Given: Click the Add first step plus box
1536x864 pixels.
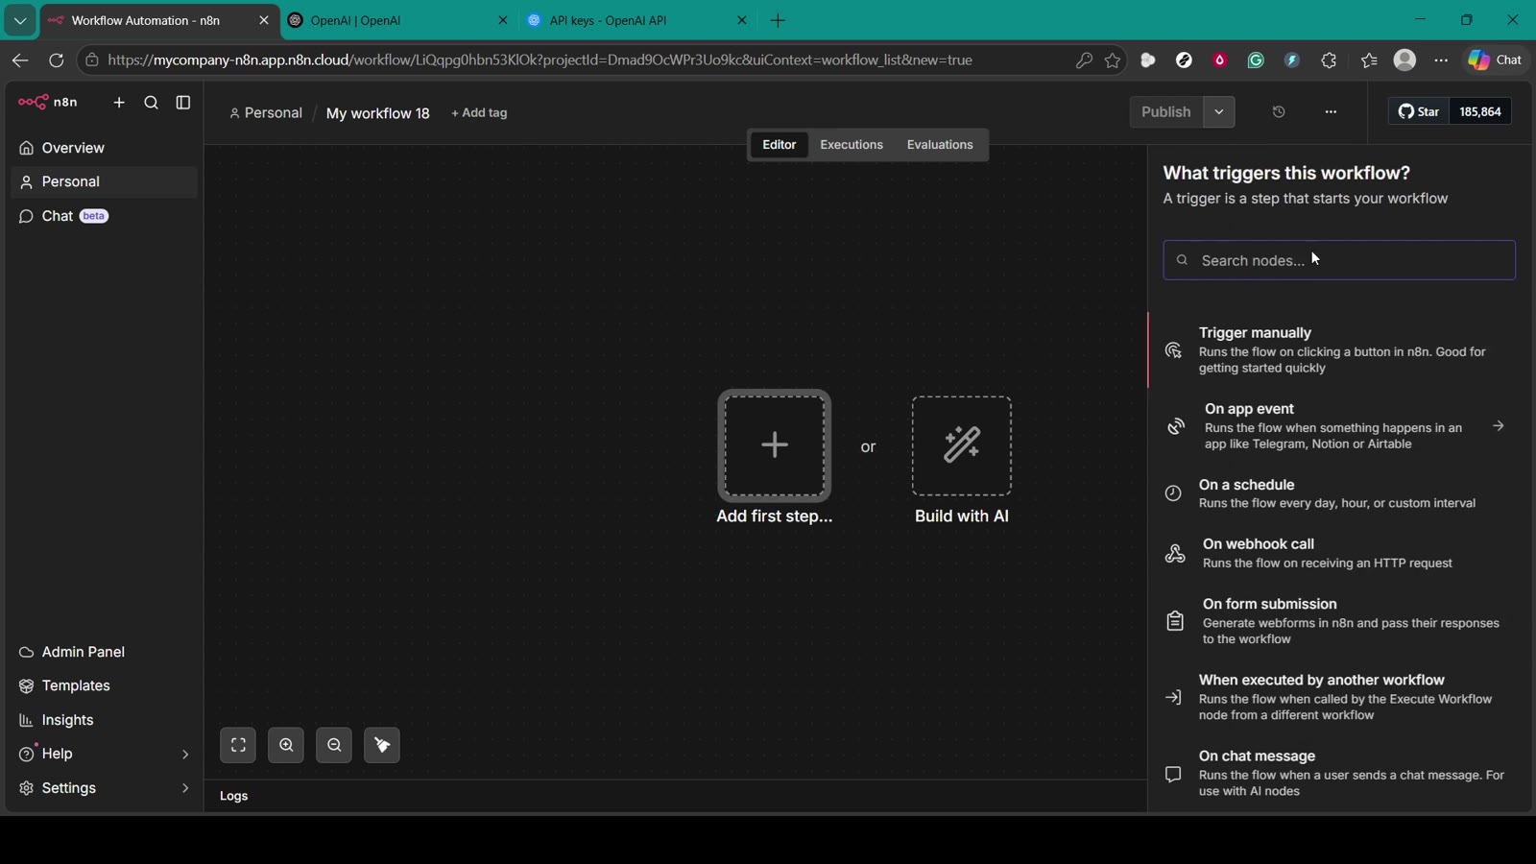Looking at the screenshot, I should point(775,445).
